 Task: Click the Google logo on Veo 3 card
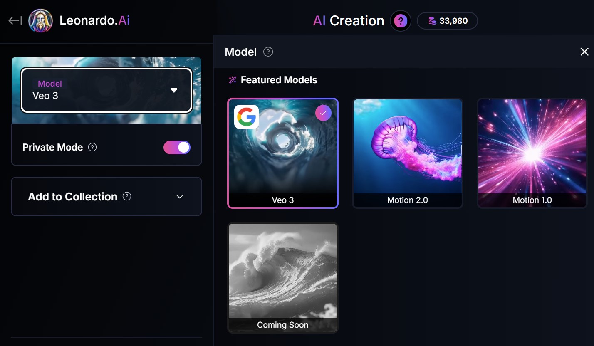(x=246, y=116)
